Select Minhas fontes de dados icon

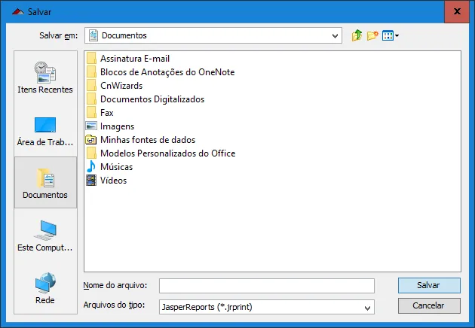point(91,140)
